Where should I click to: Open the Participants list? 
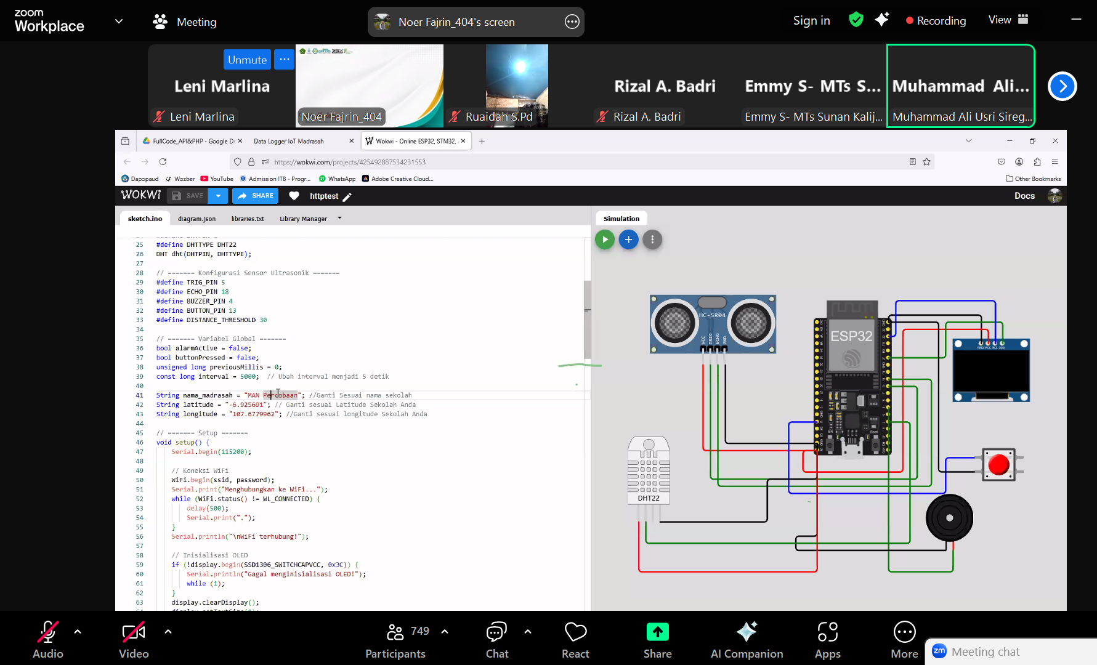395,632
